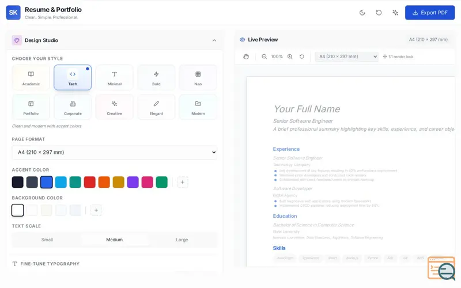
Task: Click Bachelor of Science in Computer Science
Action: pos(313,225)
